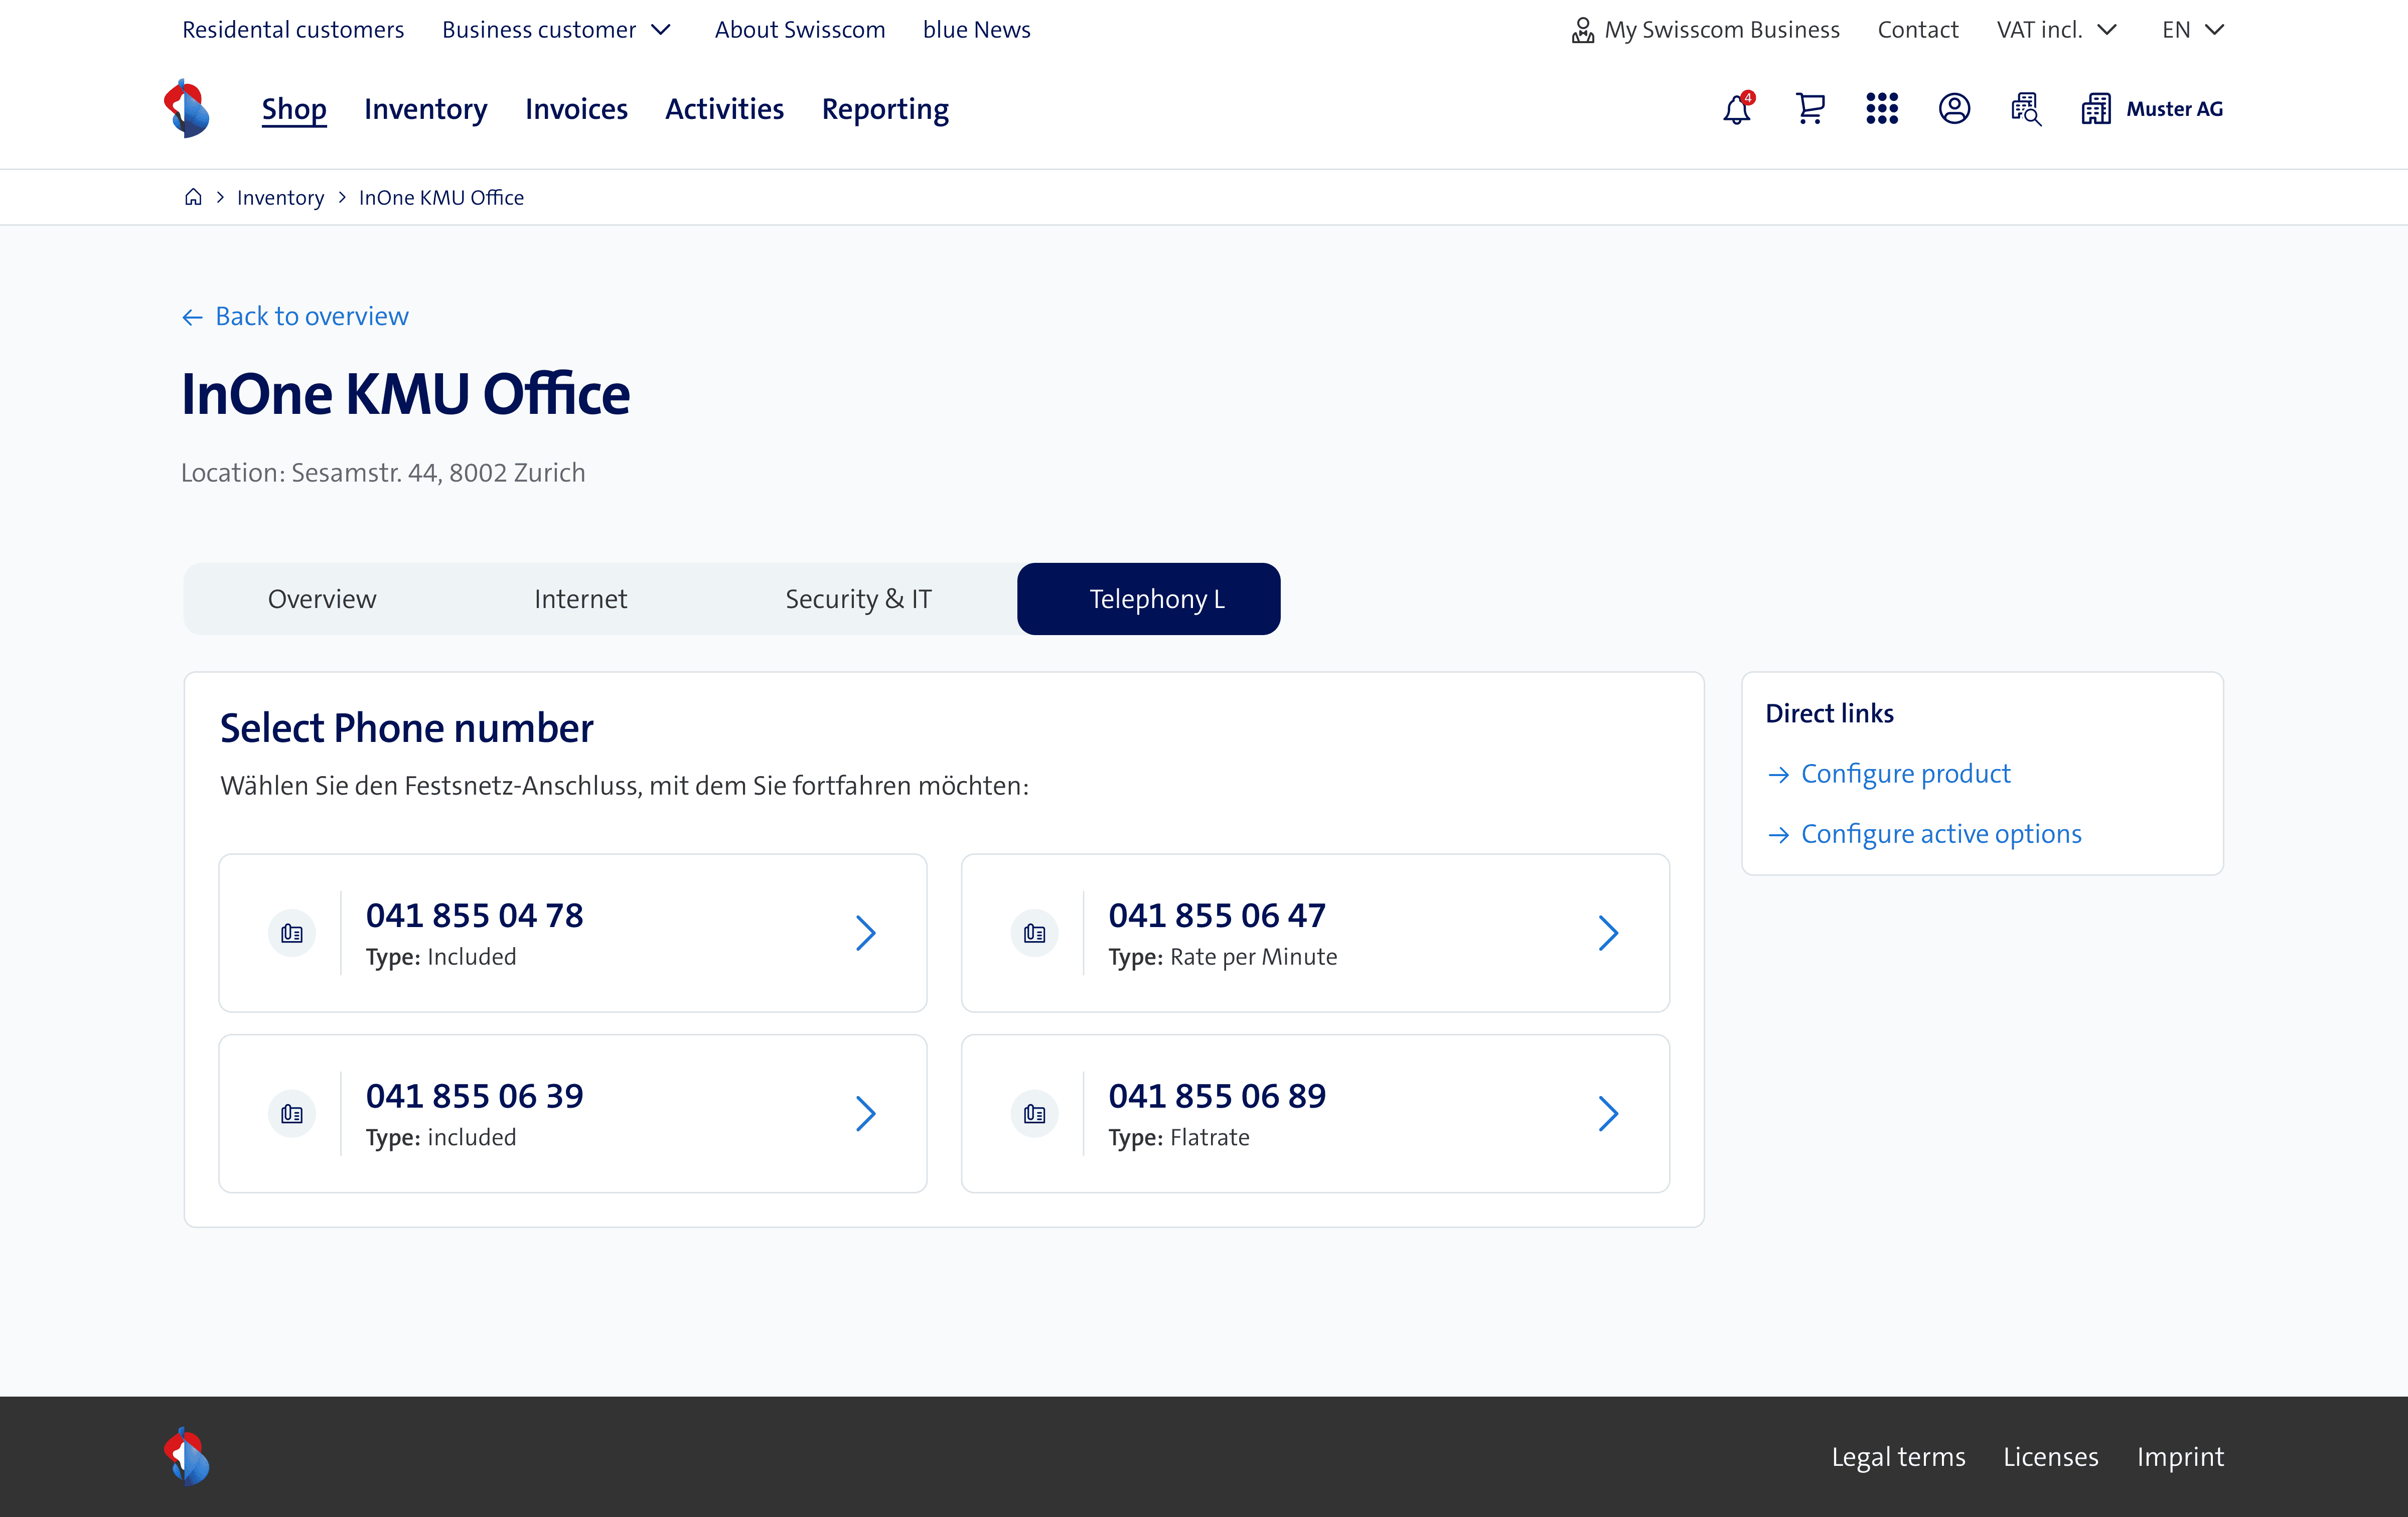Open the Shop menu
This screenshot has height=1517, width=2408.
point(294,109)
